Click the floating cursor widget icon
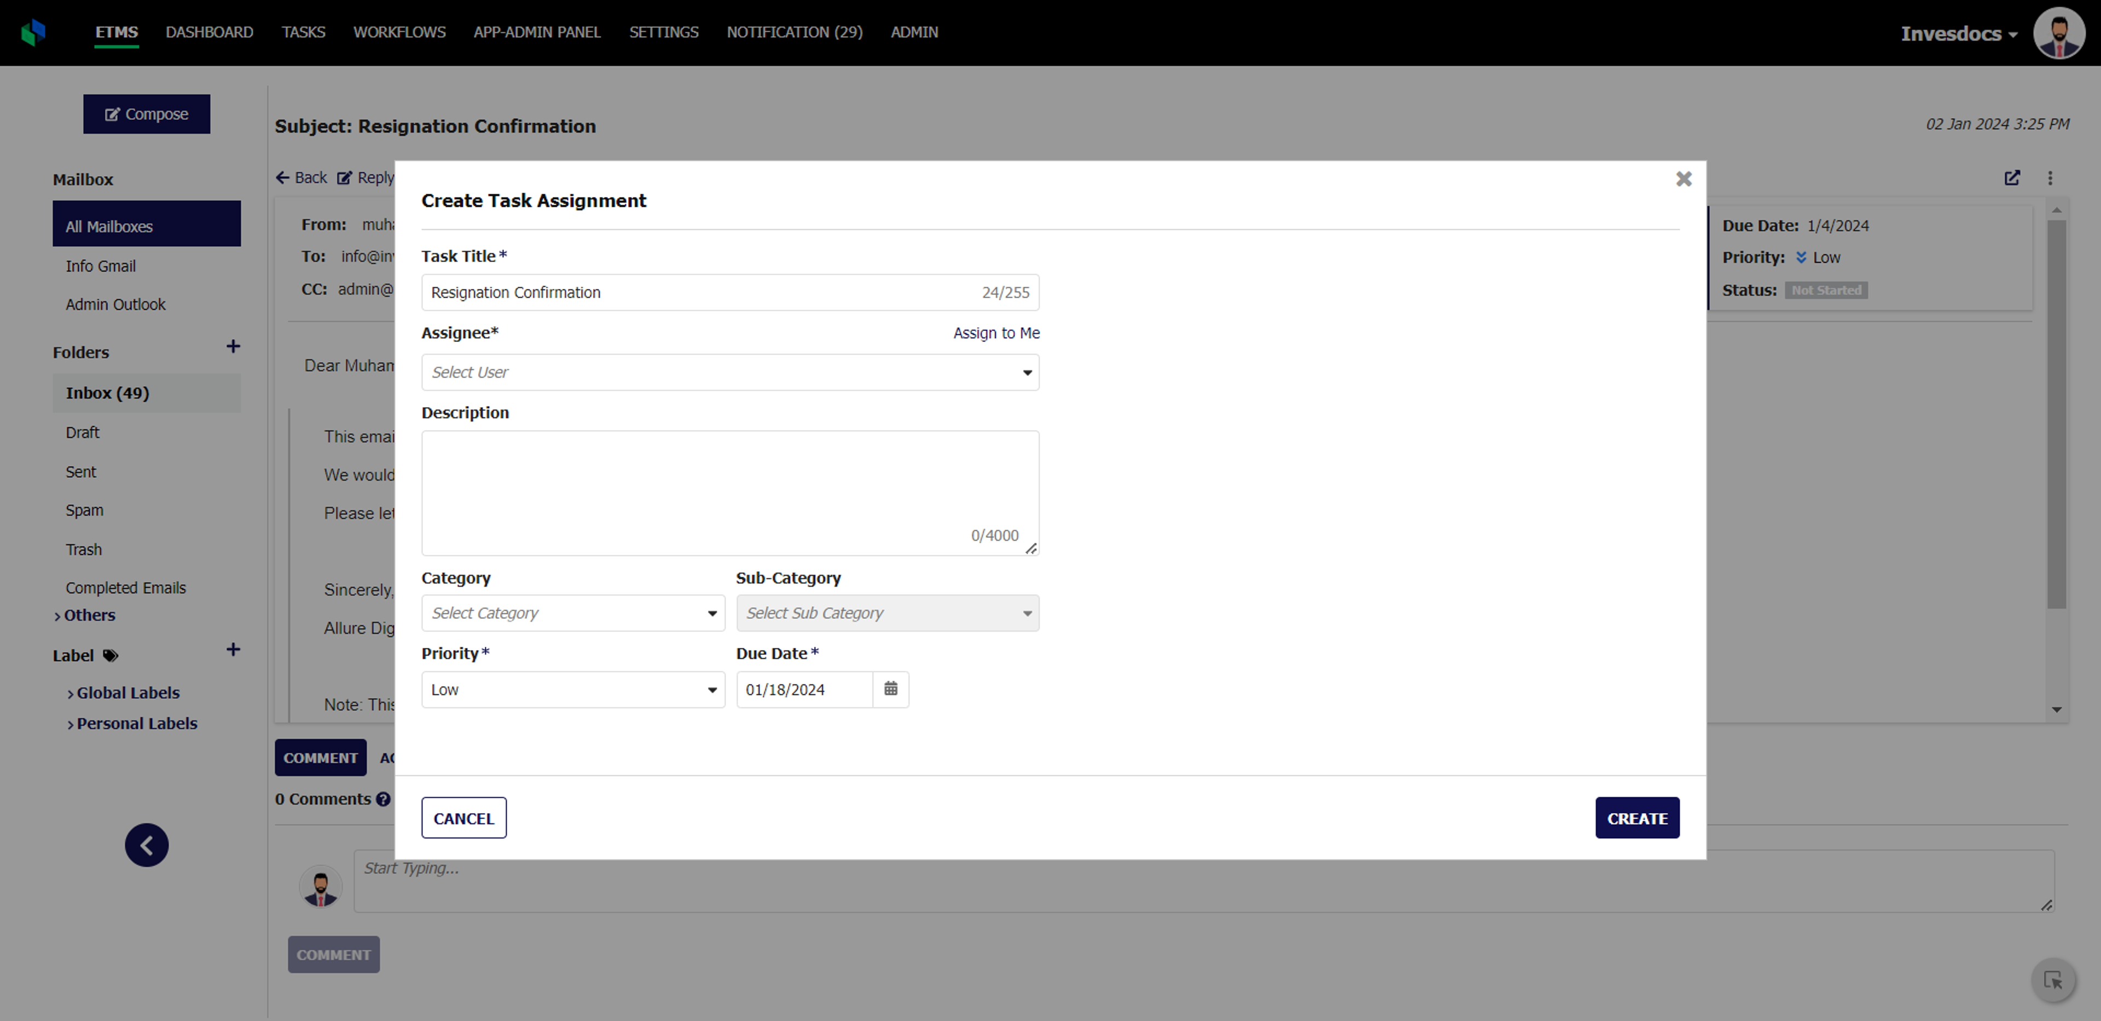 [x=2053, y=979]
